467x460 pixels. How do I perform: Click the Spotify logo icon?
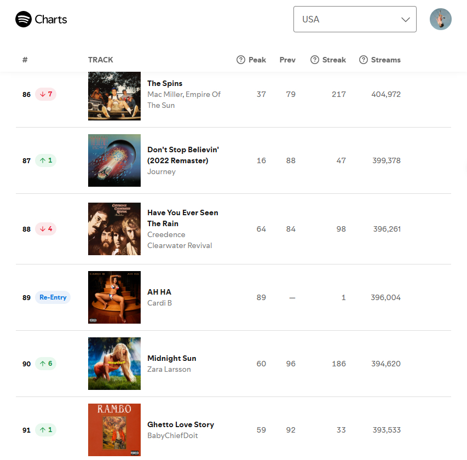(24, 19)
